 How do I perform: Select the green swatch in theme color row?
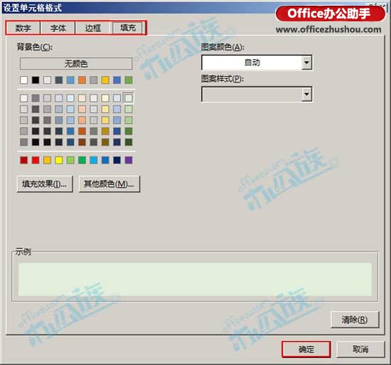129,80
